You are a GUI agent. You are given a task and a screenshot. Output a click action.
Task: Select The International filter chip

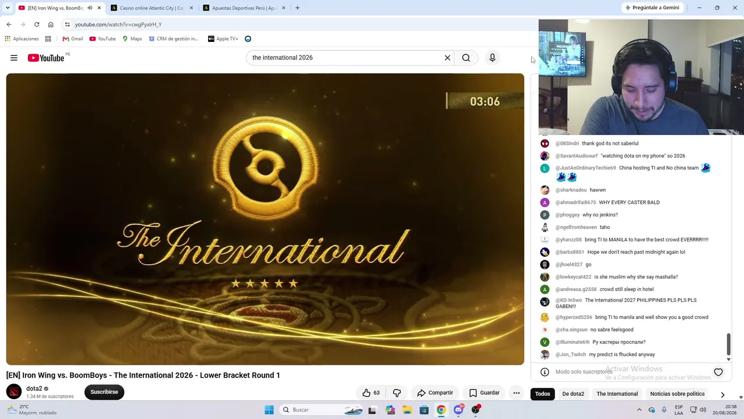617,394
